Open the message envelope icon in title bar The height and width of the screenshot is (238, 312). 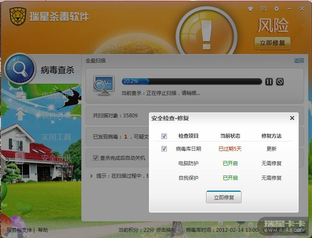tap(263, 9)
